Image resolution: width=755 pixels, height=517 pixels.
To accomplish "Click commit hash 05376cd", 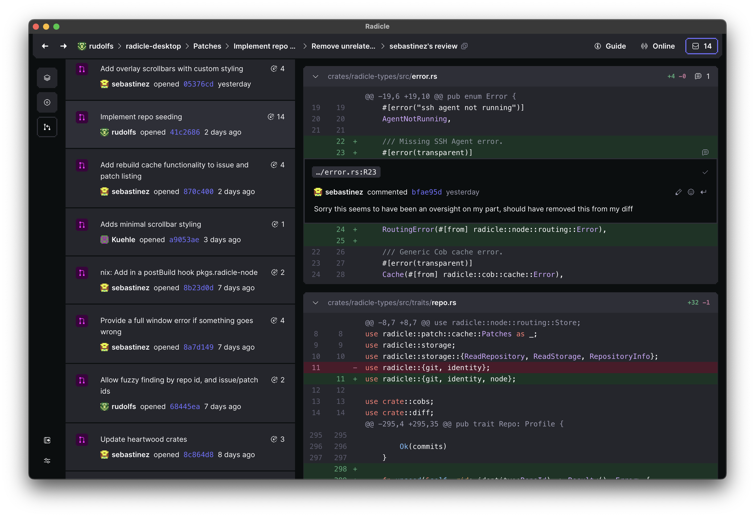I will click(x=198, y=84).
